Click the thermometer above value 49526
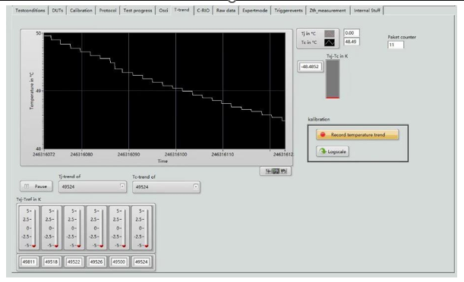Image resolution: width=464 pixels, height=282 pixels. (x=96, y=228)
